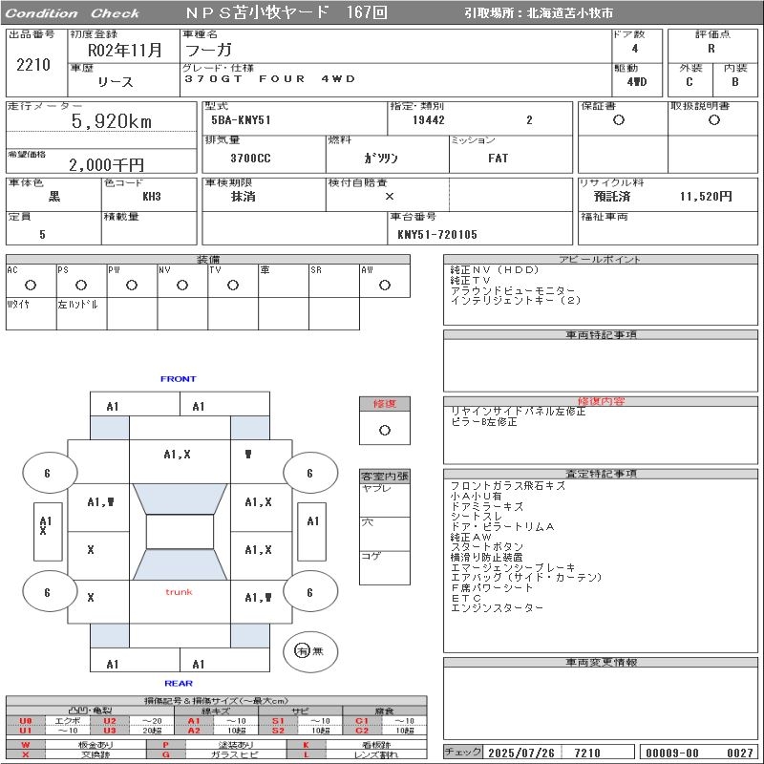Select model code 5BA-KNY51
Image resolution: width=764 pixels, height=764 pixels.
241,120
